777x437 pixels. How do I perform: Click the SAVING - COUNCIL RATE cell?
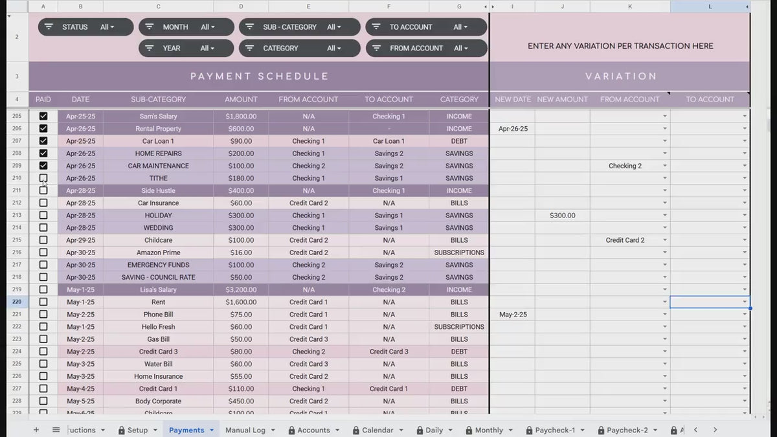click(159, 277)
